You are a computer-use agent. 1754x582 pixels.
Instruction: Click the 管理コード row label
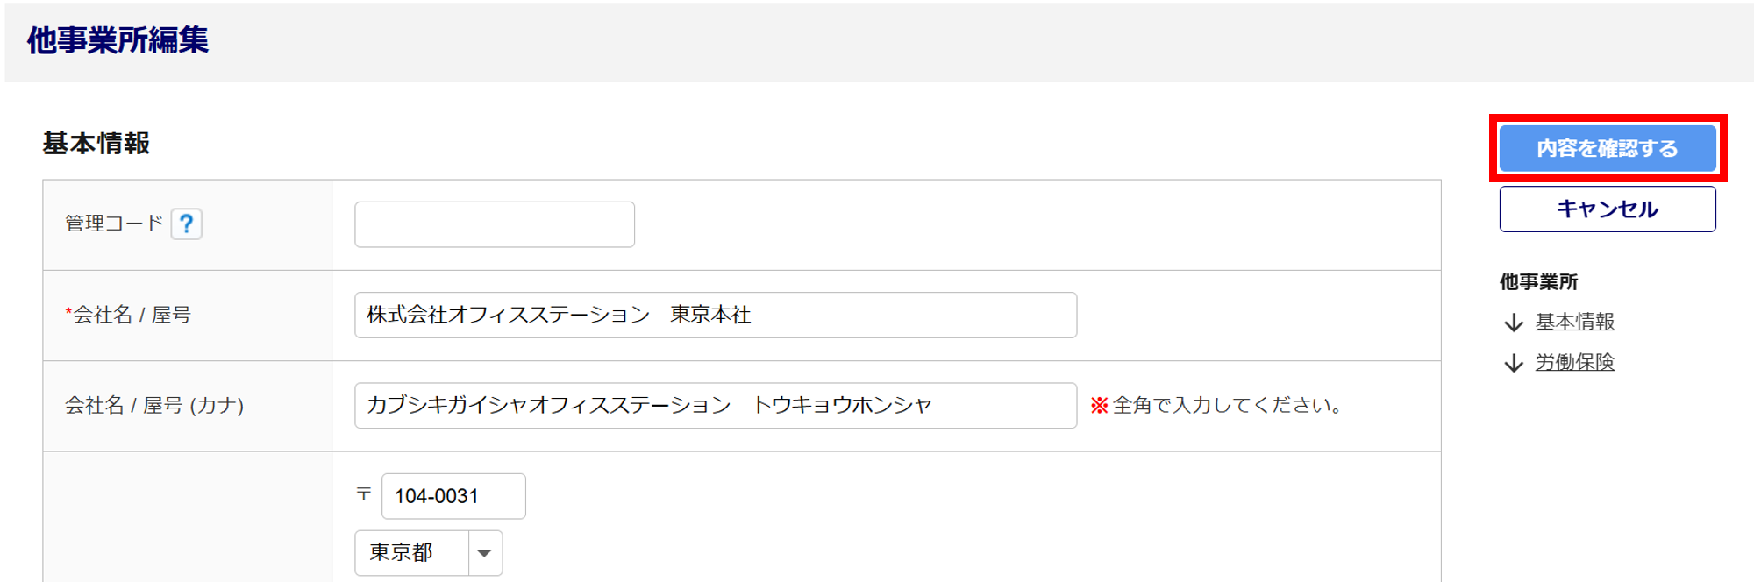coord(114,224)
